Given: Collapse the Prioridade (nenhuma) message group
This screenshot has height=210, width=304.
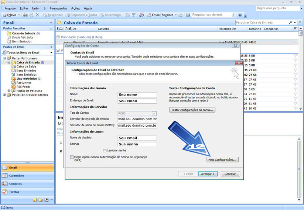Looking at the screenshot, I should tap(58, 37).
